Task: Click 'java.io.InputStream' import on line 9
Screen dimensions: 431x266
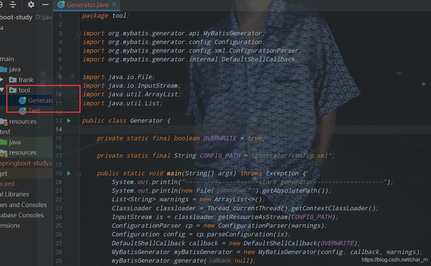Action: (x=143, y=86)
